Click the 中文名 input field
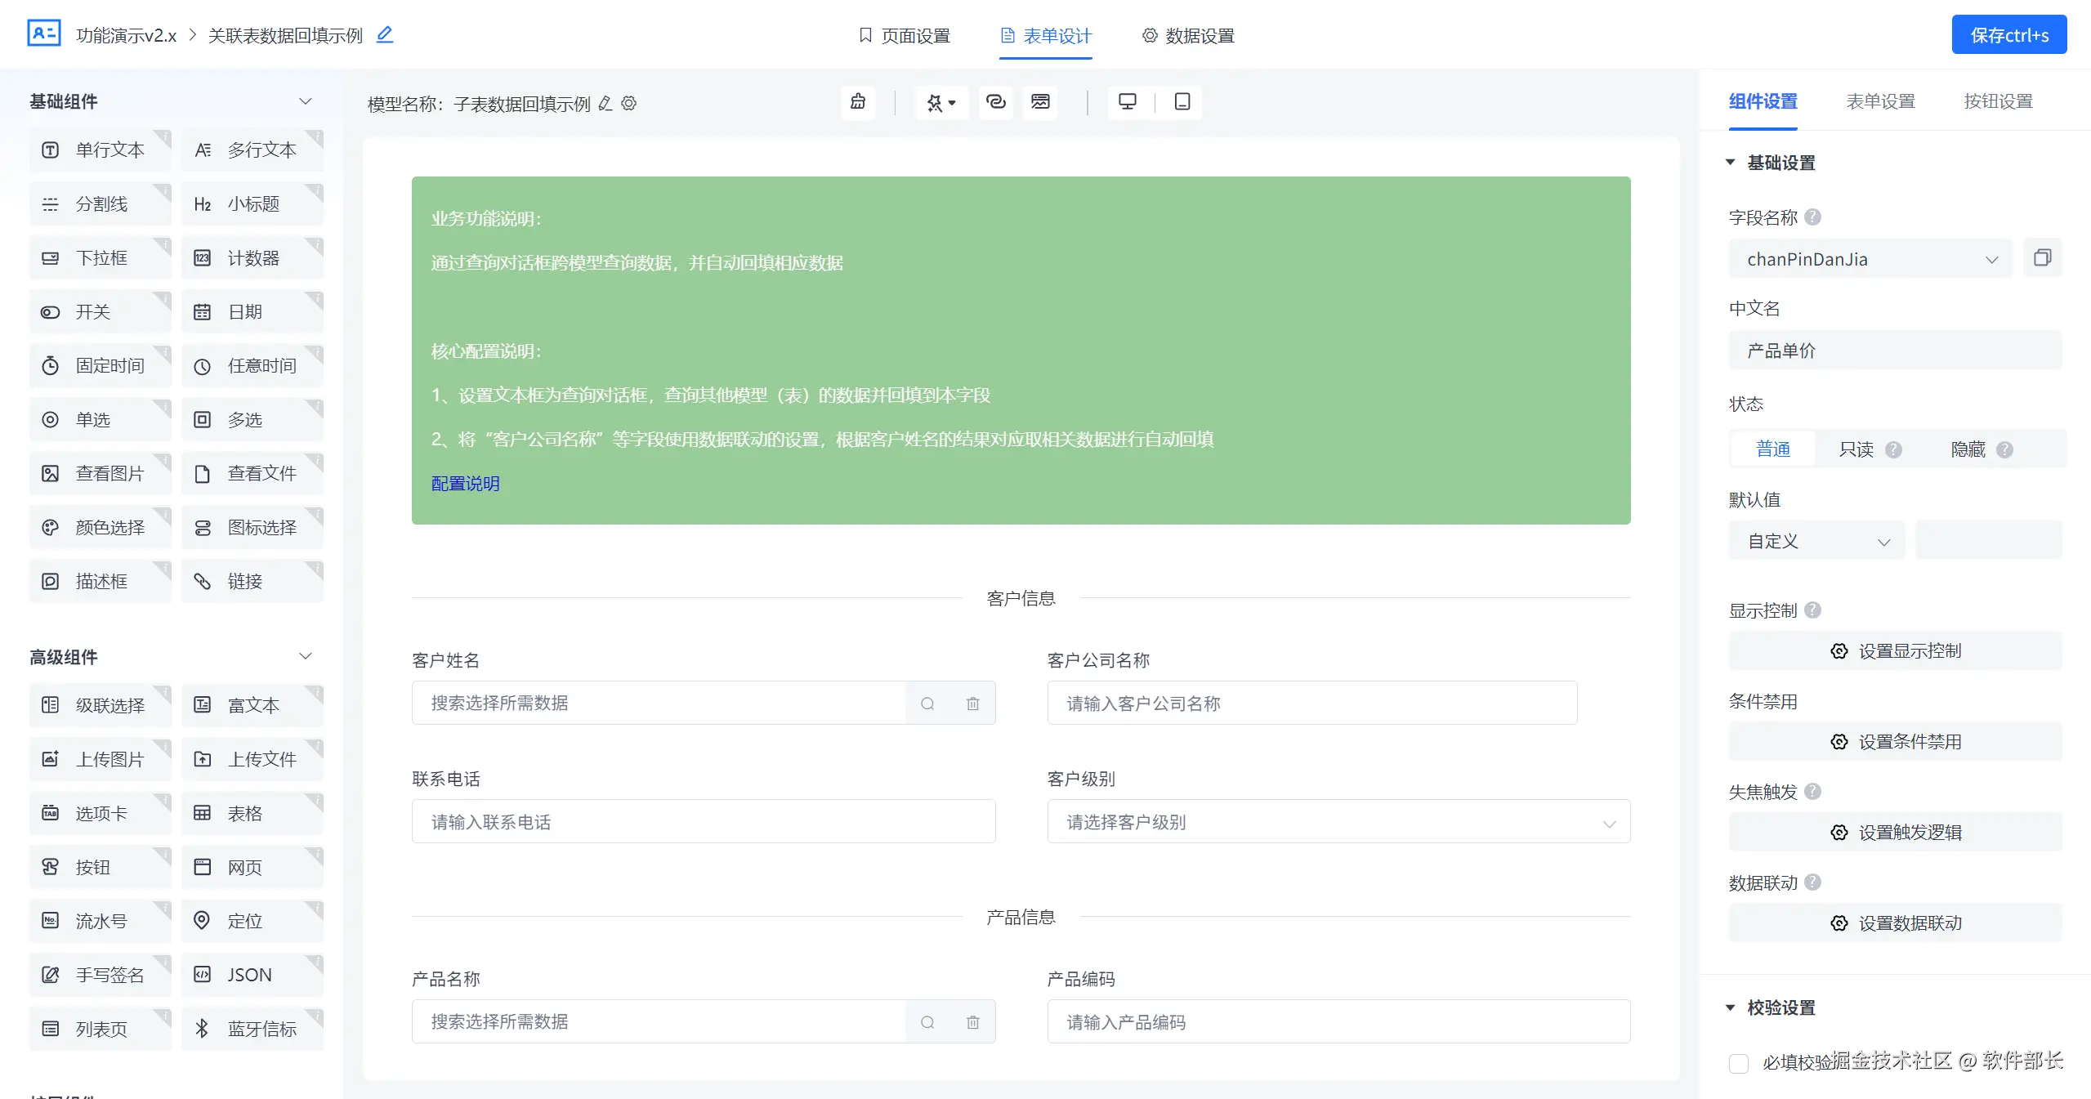 pos(1895,351)
